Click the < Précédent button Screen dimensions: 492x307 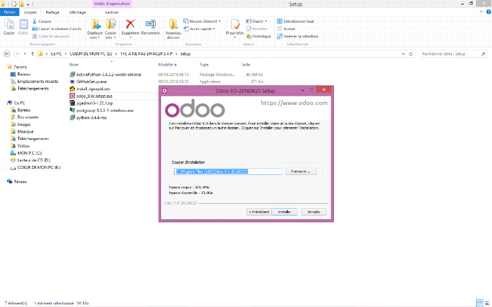pyautogui.click(x=259, y=212)
